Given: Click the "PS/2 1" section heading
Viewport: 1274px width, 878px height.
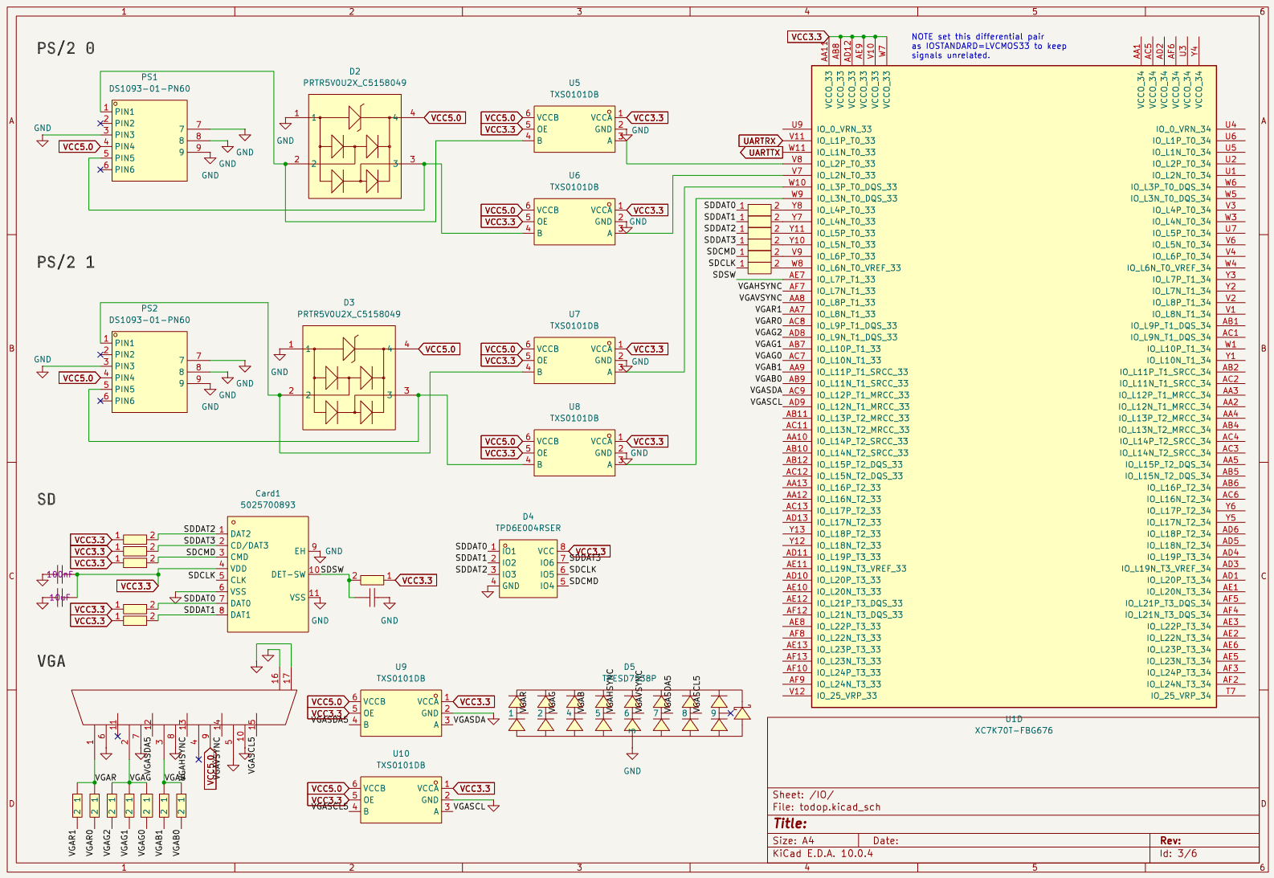Looking at the screenshot, I should (x=66, y=263).
